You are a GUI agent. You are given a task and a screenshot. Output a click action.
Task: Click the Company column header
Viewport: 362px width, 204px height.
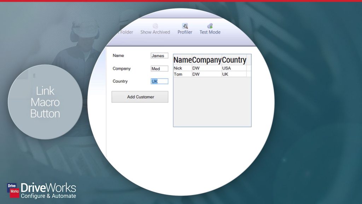[207, 60]
